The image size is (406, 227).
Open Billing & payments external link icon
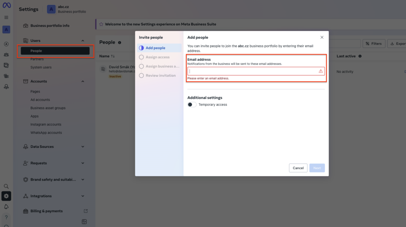[x=86, y=211]
